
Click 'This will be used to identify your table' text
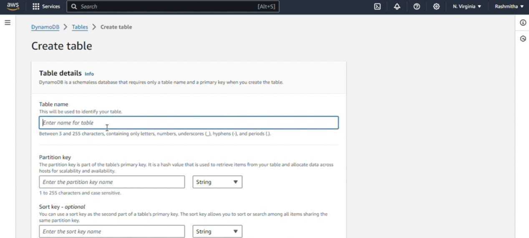pos(81,112)
